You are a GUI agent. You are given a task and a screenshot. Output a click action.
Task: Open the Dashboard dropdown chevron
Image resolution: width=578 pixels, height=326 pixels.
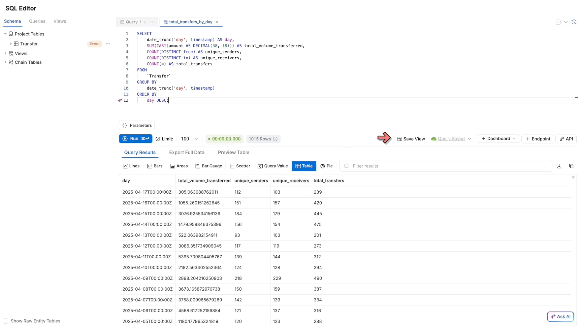514,139
